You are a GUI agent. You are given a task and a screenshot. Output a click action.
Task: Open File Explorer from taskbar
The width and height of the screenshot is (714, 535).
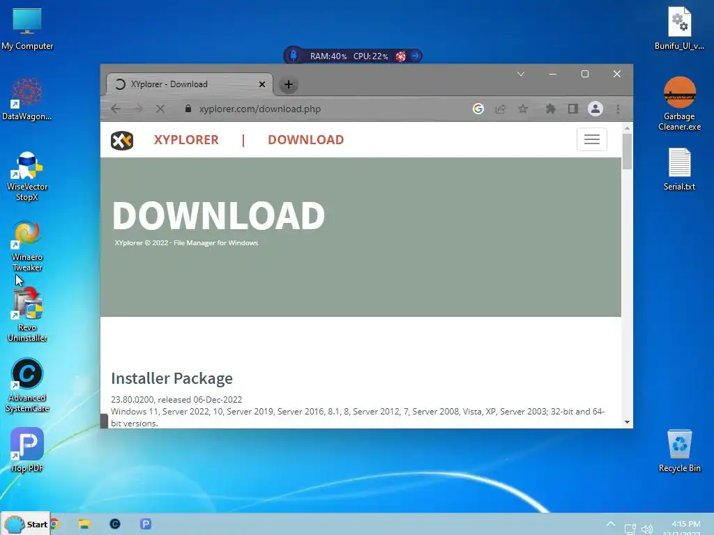[x=84, y=524]
